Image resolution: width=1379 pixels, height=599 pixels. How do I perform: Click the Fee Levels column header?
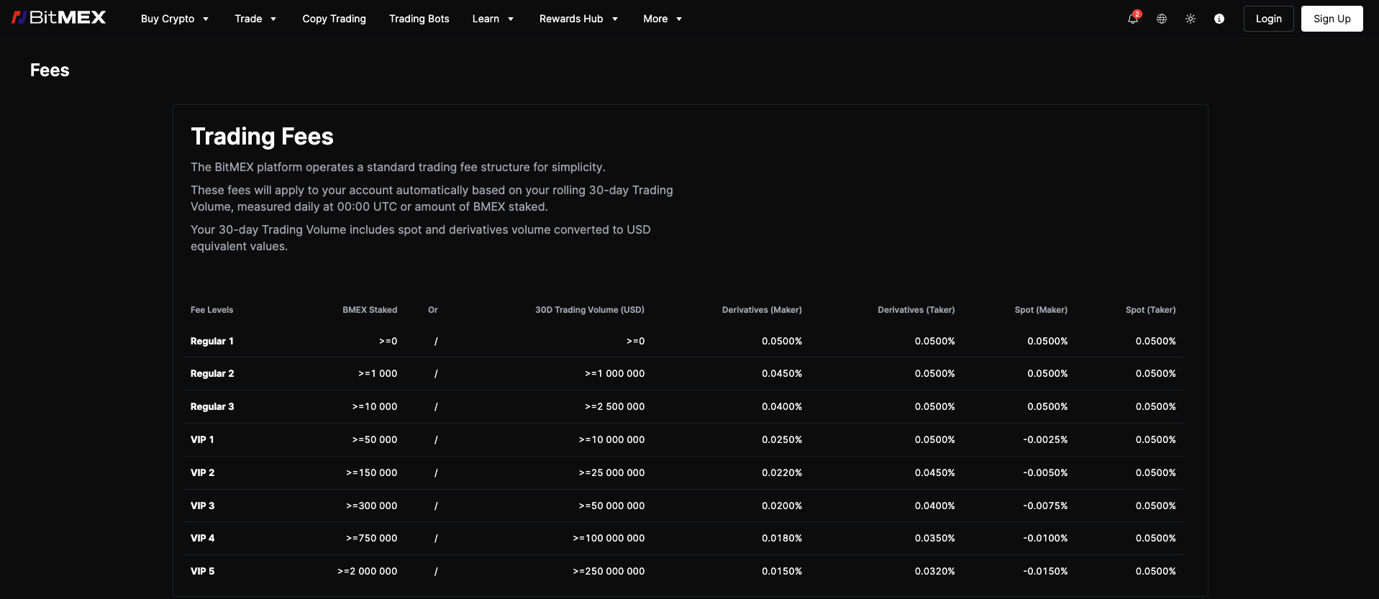pyautogui.click(x=211, y=310)
